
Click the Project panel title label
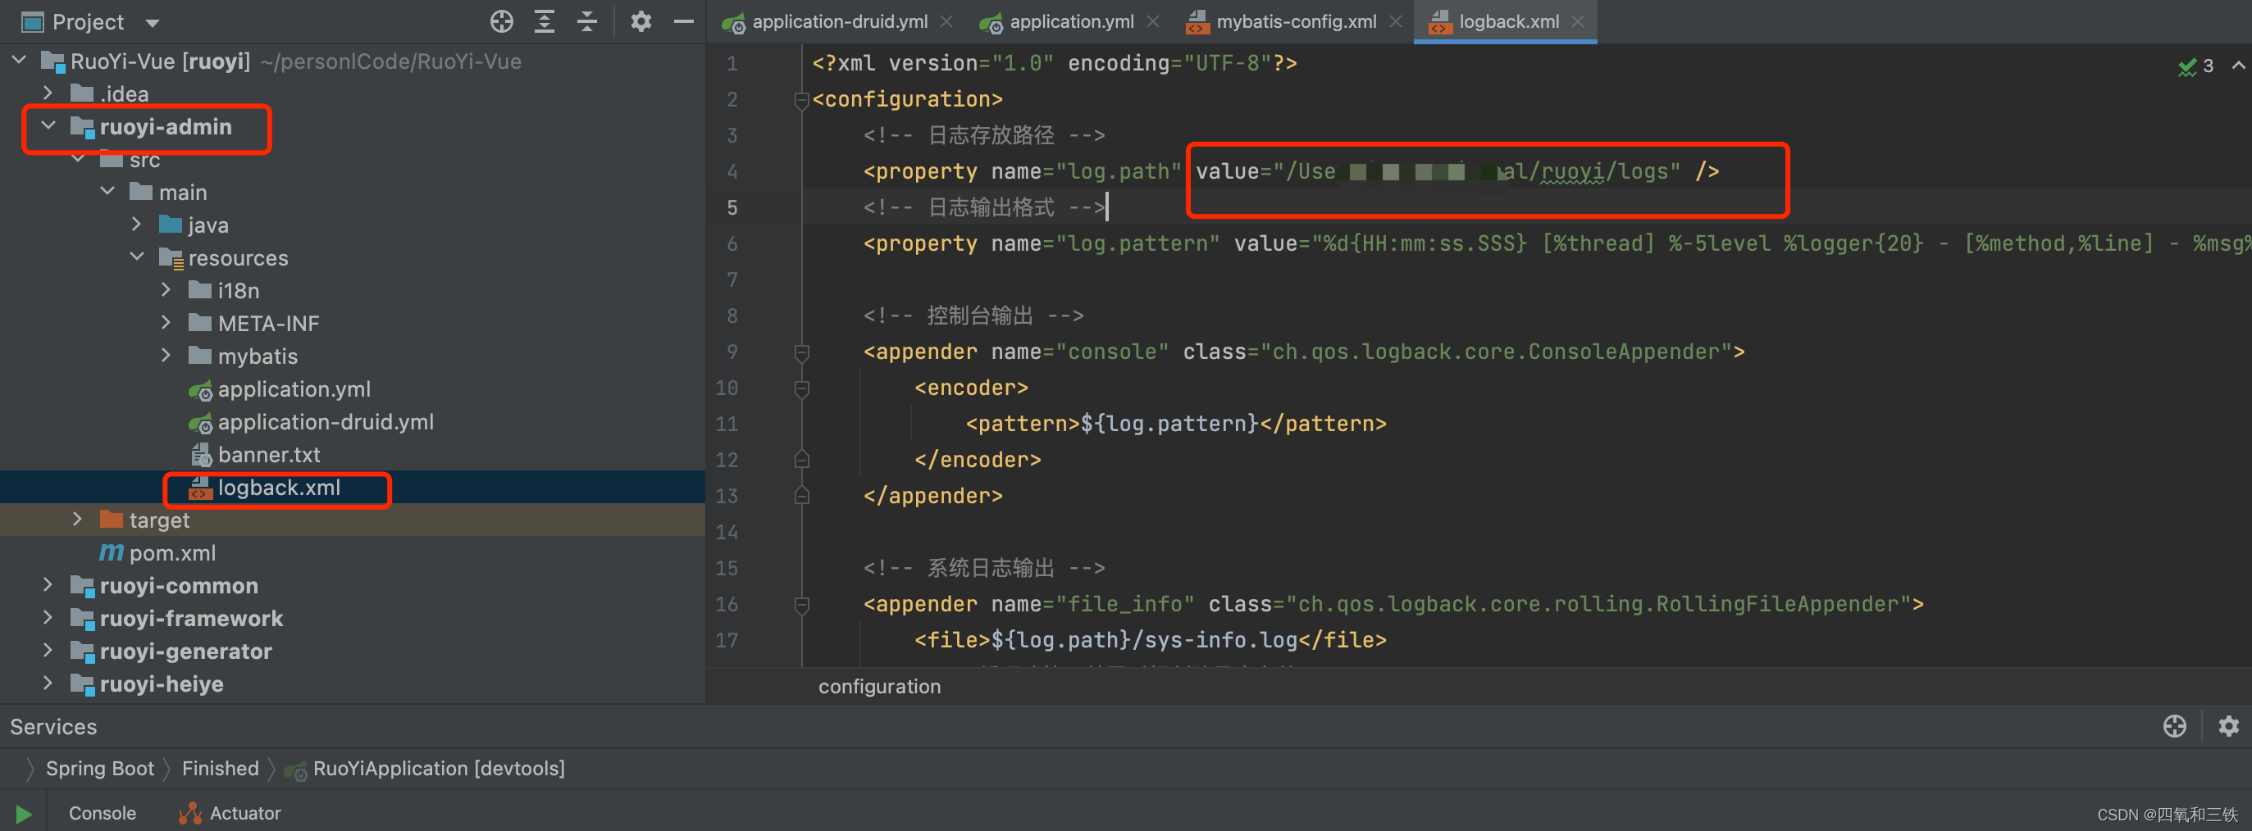88,23
